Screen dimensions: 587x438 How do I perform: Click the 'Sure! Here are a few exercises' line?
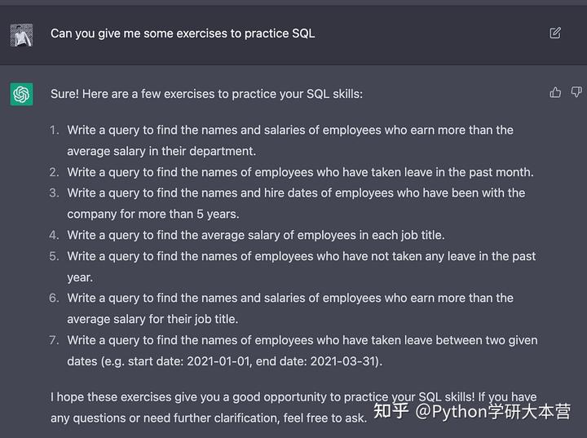pyautogui.click(x=206, y=94)
